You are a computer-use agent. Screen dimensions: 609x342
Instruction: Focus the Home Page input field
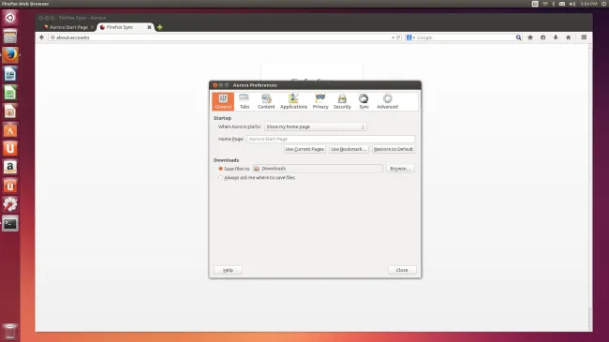(x=331, y=139)
